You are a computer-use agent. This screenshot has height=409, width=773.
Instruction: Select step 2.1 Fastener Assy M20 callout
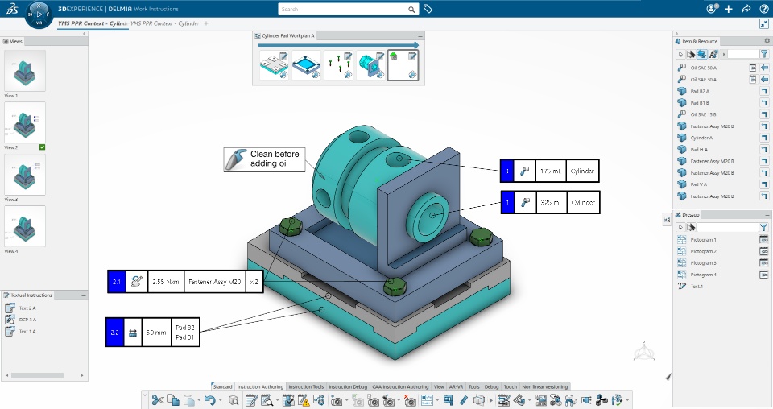point(185,281)
